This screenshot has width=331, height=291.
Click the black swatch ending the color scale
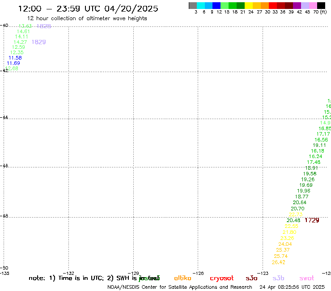(321, 5)
